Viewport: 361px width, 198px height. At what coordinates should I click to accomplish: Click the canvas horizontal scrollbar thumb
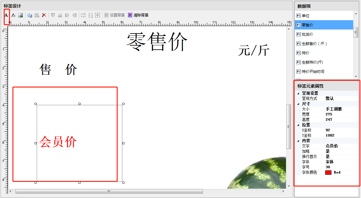coord(109,191)
